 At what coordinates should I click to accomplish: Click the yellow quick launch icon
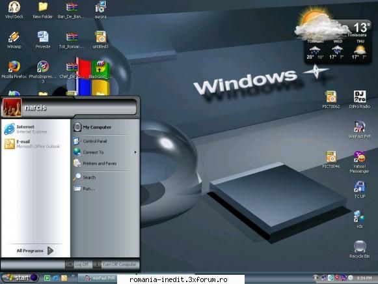[64, 278]
